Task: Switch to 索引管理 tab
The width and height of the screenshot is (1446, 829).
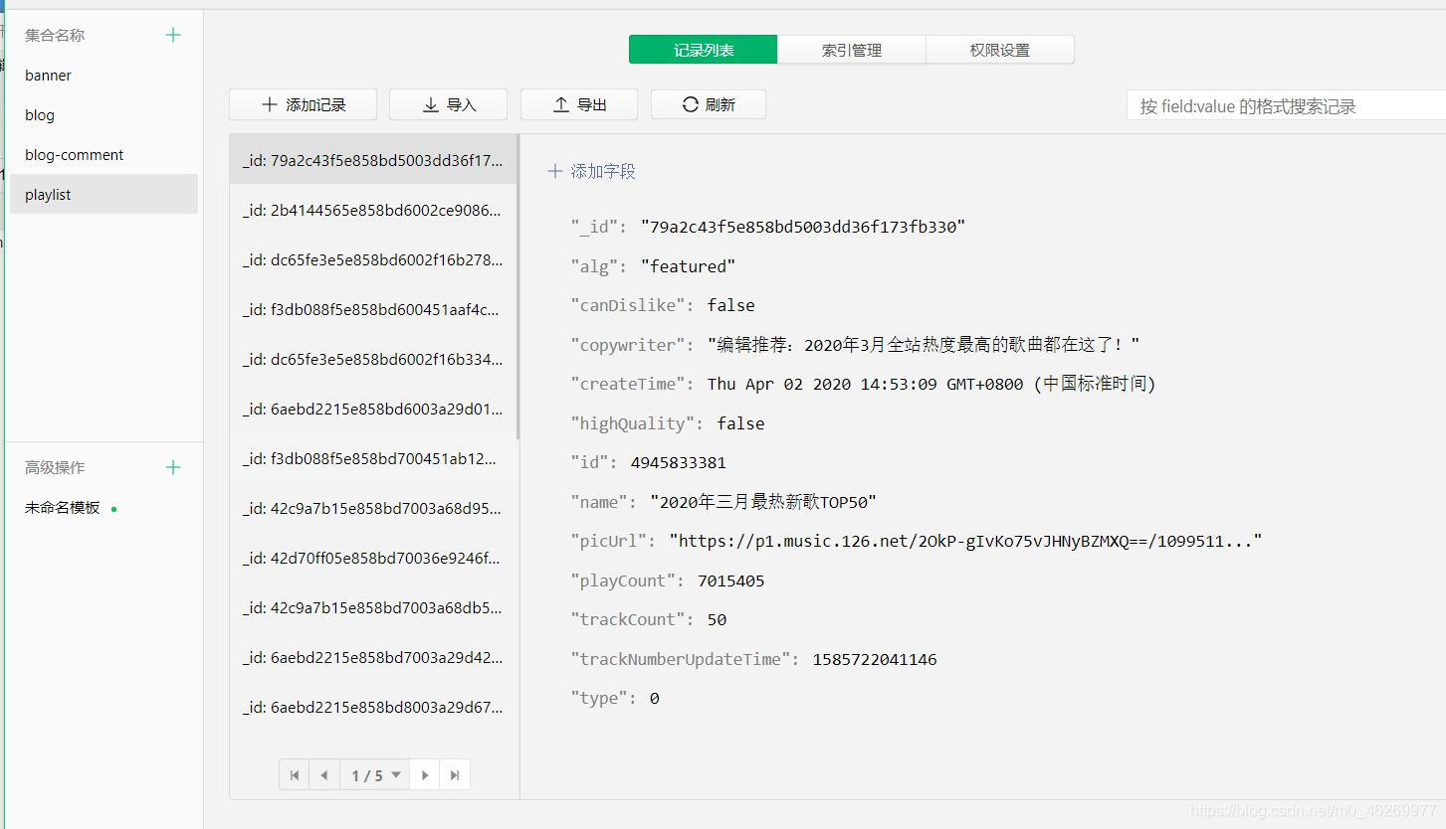Action: (x=852, y=50)
